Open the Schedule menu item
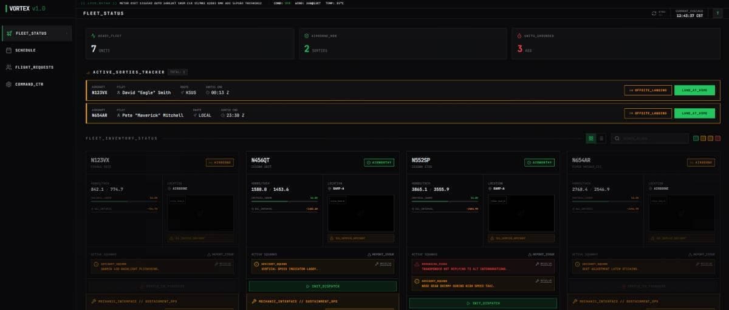Viewport: 729px width, 310px height. pos(26,50)
